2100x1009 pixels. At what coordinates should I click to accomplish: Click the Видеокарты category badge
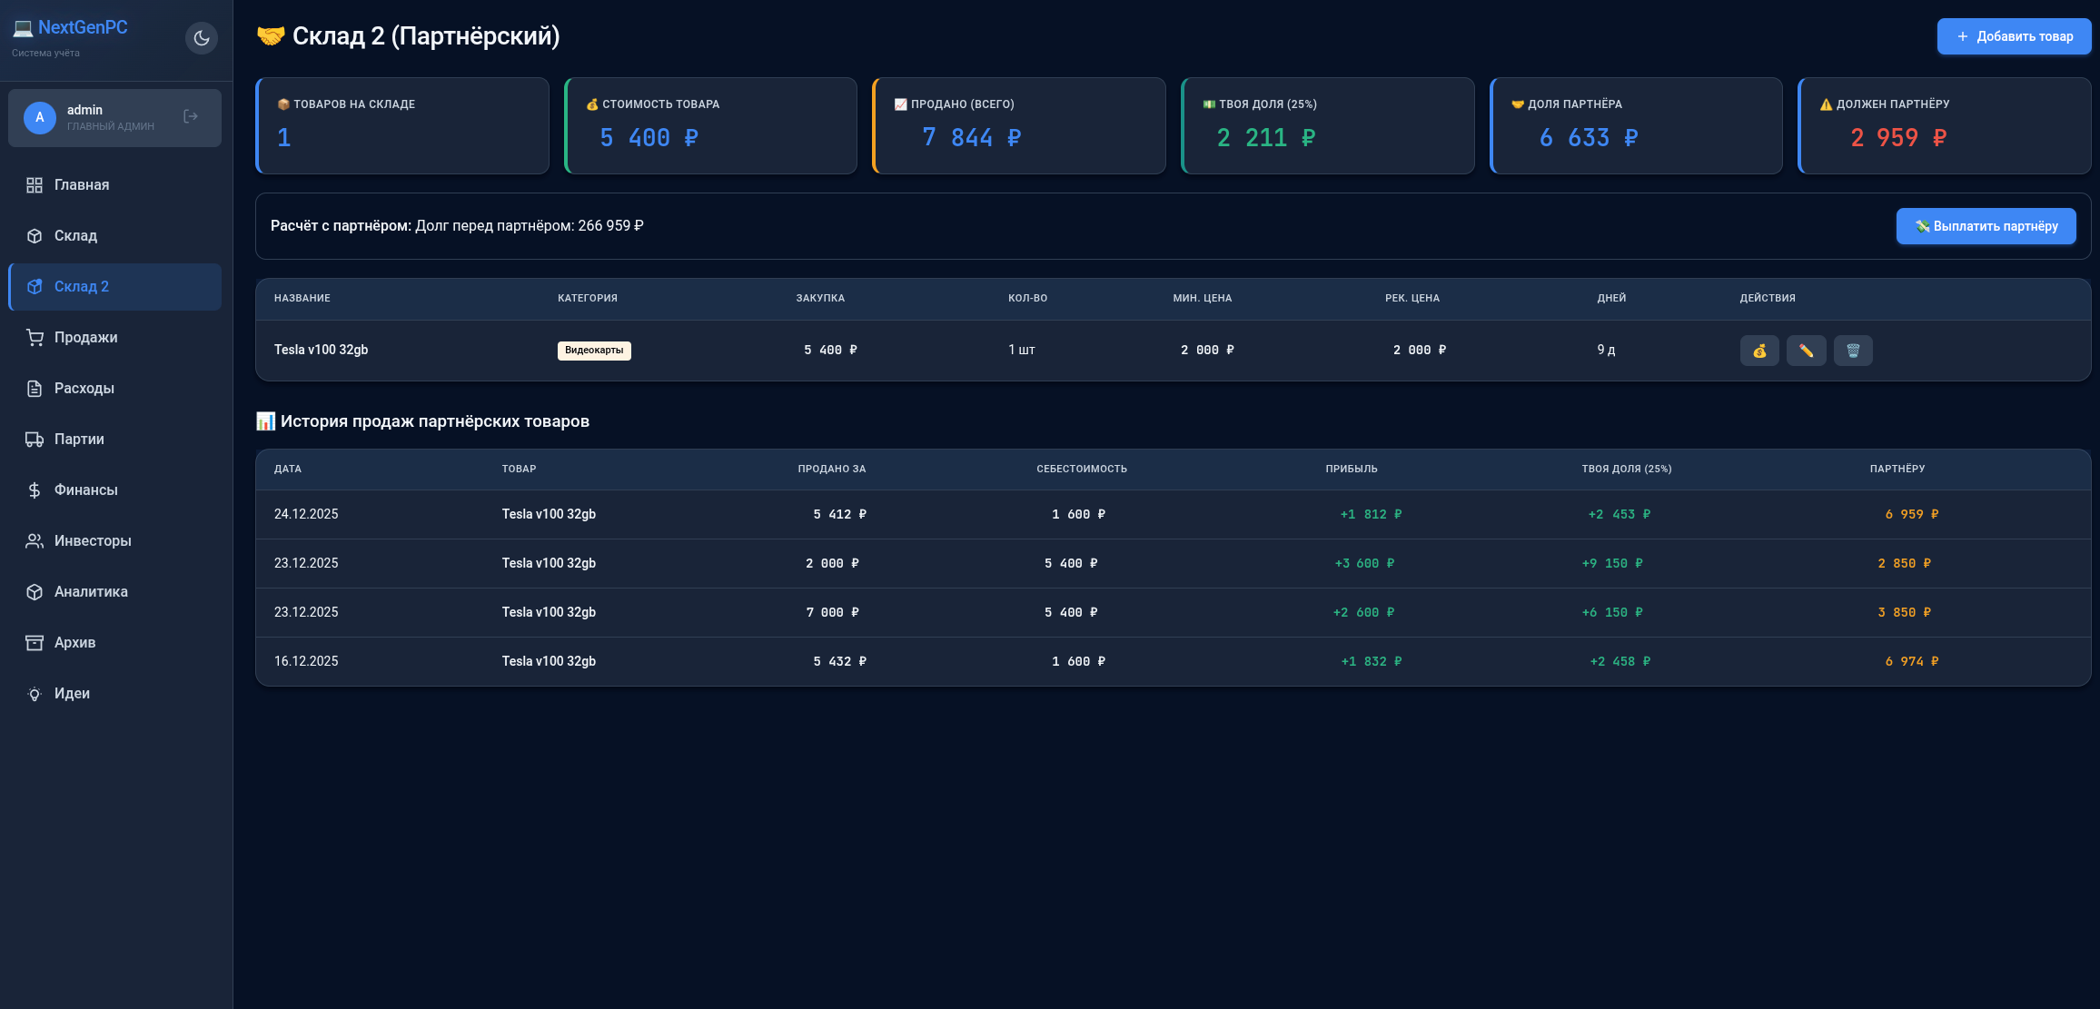(x=594, y=351)
